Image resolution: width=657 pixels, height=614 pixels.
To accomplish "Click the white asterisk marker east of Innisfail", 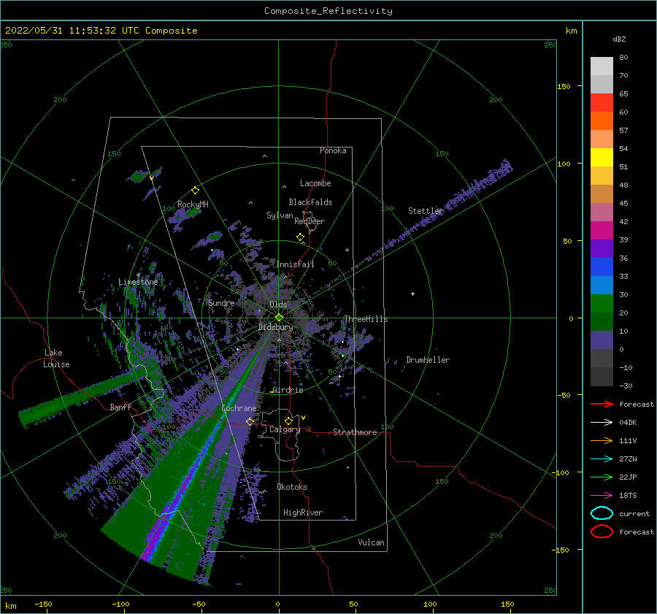I will pos(347,250).
